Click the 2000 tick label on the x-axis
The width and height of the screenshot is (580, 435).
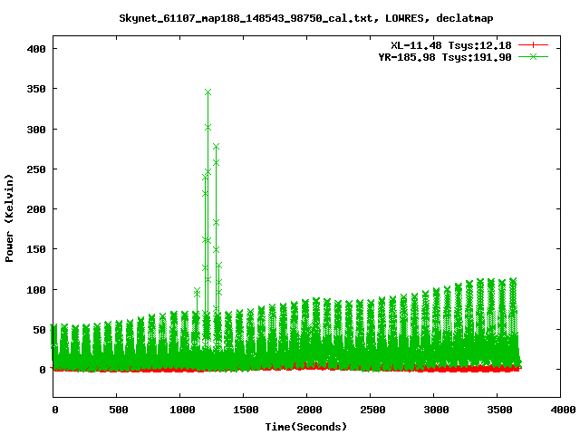(307, 411)
